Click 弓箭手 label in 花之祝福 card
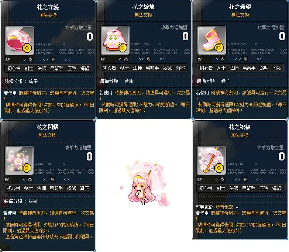Image resolution: width=289 pixels, height=252 pixels. tap(248, 188)
